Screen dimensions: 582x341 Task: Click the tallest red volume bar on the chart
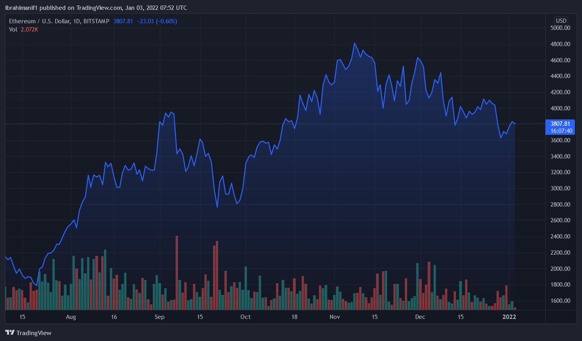click(177, 273)
